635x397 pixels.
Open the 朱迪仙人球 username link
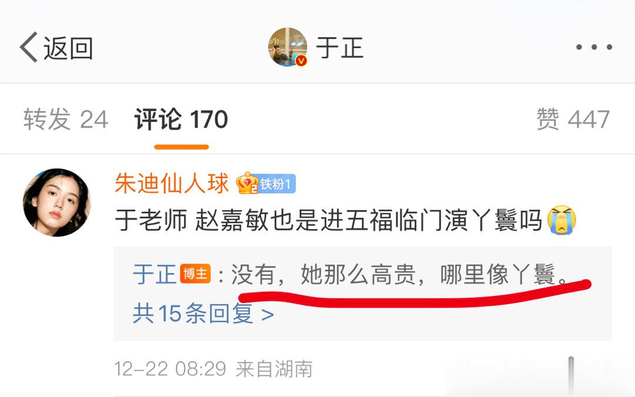click(x=172, y=183)
